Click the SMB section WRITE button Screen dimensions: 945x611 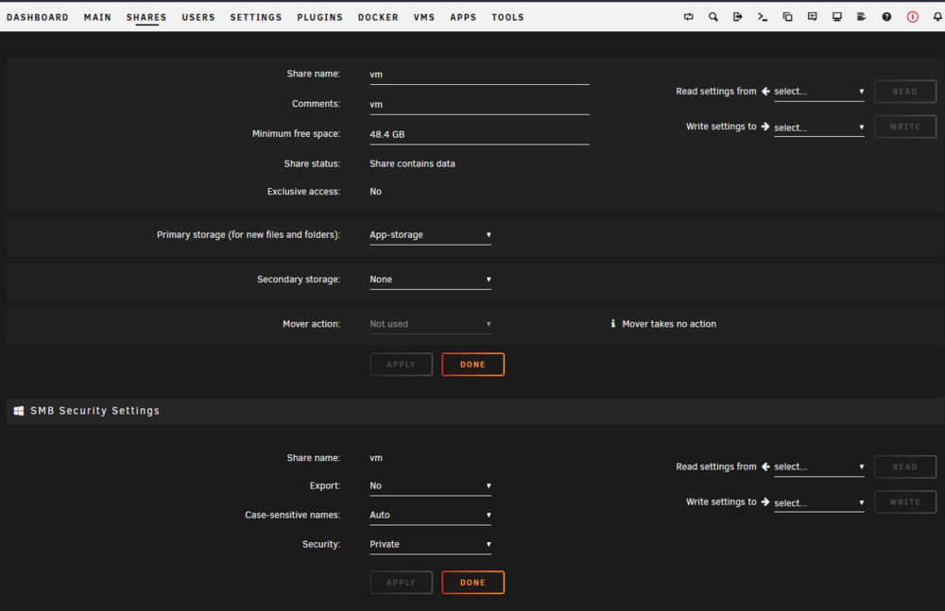pyautogui.click(x=904, y=502)
